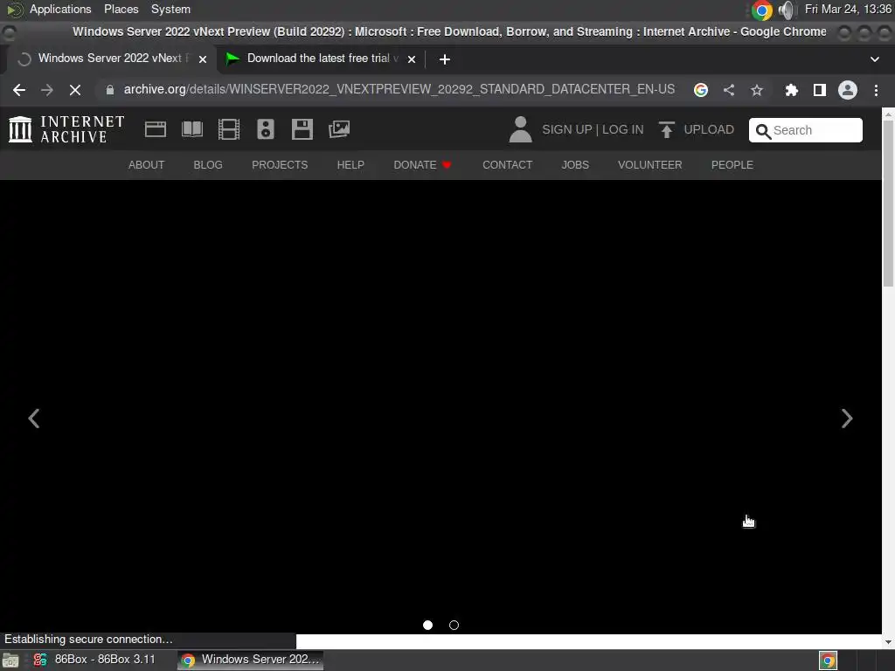Open the JOBS link
This screenshot has height=671, width=895.
tap(575, 165)
